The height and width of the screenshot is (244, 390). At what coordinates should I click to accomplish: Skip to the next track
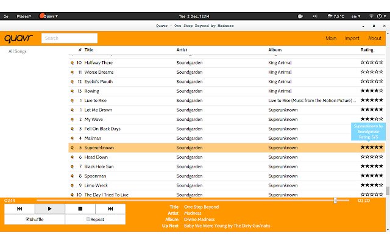(x=110, y=209)
